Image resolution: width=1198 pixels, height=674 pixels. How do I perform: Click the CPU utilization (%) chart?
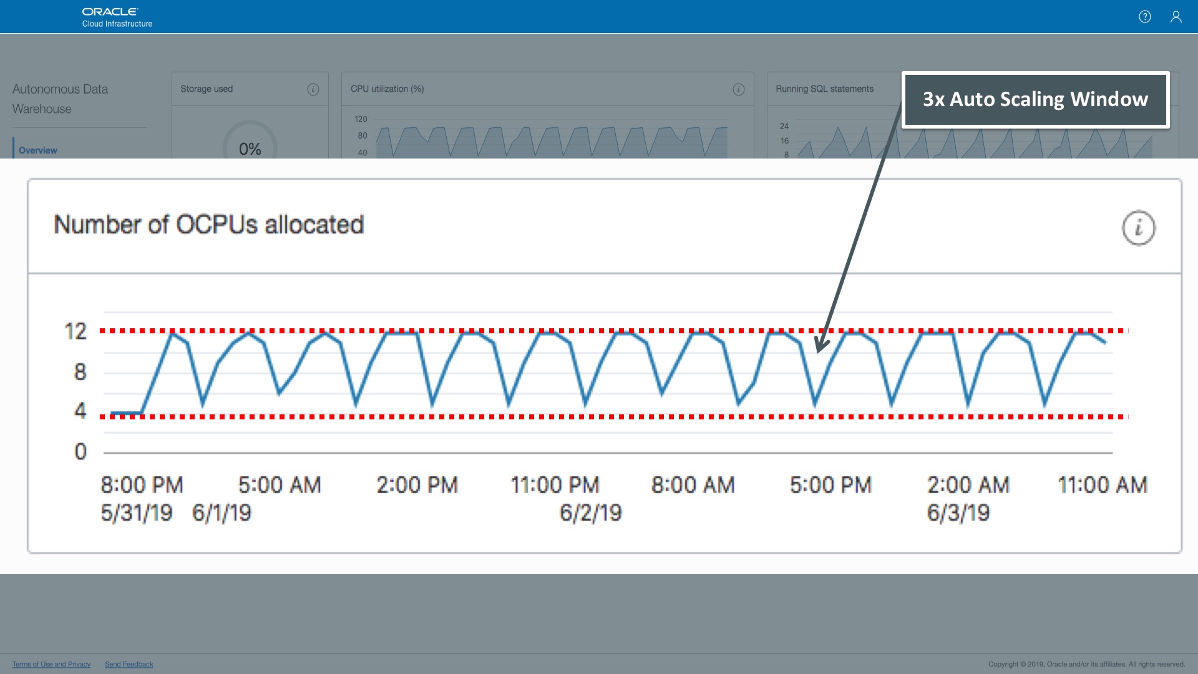[552, 139]
